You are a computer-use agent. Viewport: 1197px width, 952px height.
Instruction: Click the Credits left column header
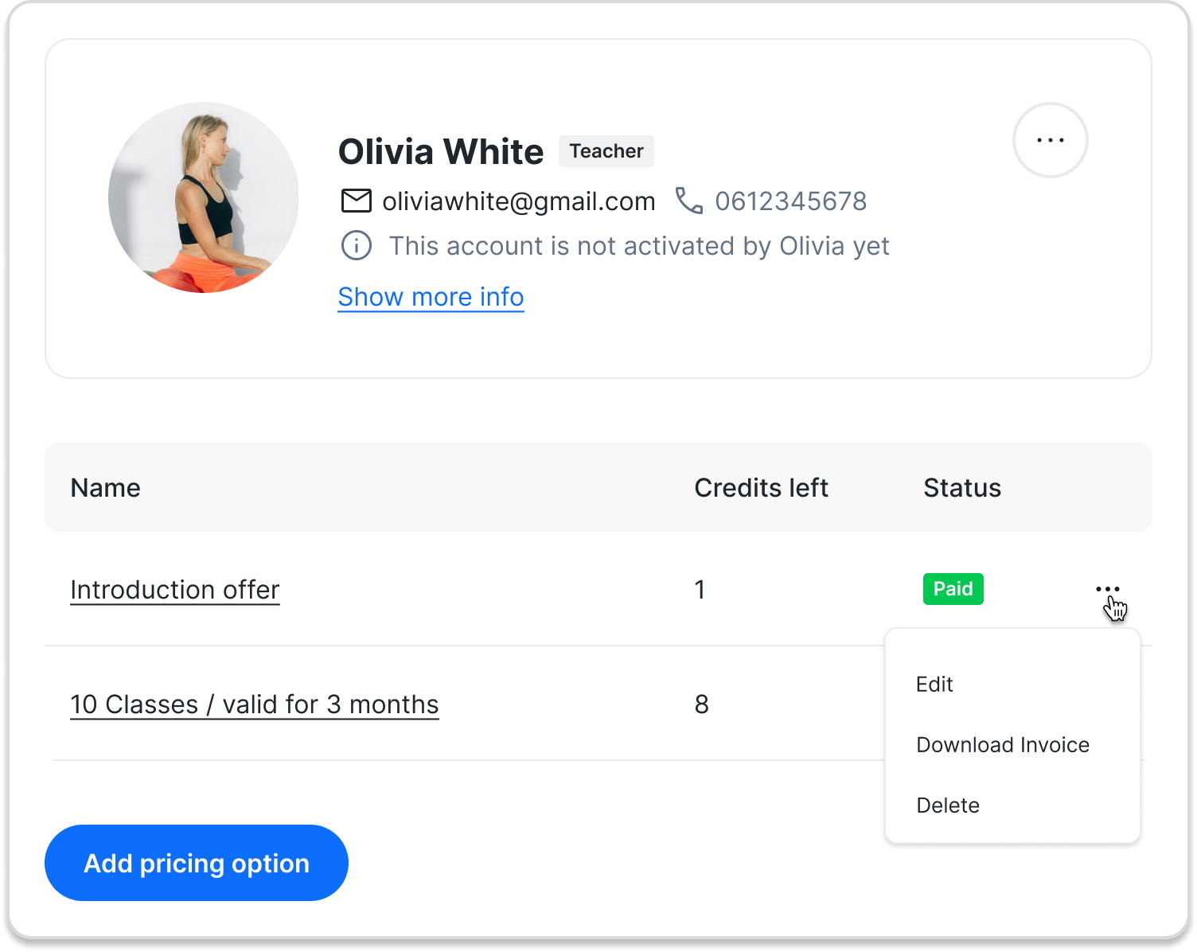pyautogui.click(x=761, y=488)
